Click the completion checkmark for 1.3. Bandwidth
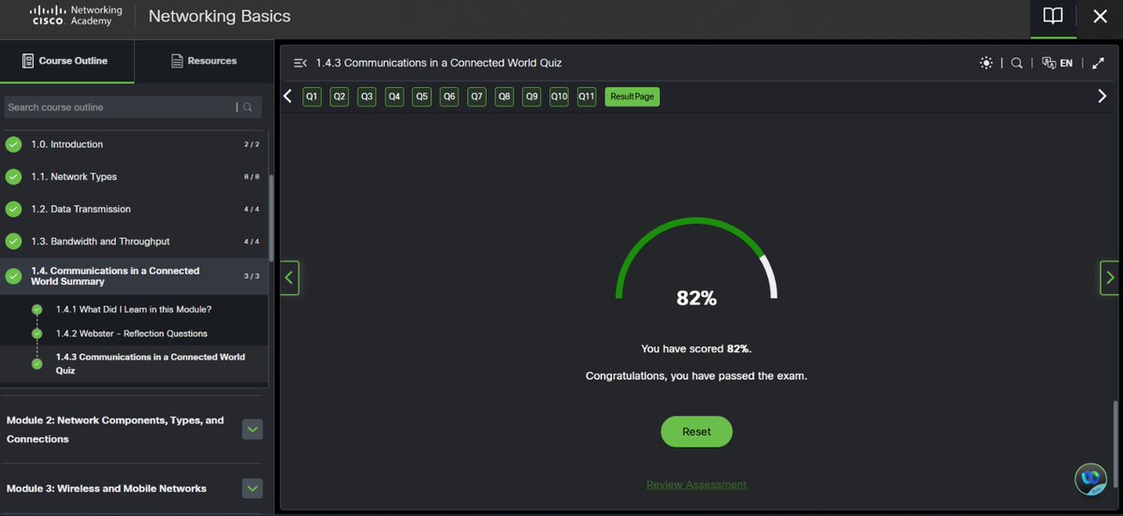The image size is (1123, 516). [x=13, y=242]
